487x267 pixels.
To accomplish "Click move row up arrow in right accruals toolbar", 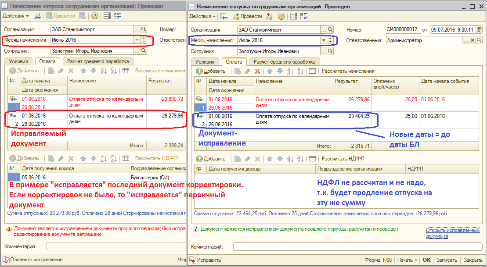I will (270, 71).
